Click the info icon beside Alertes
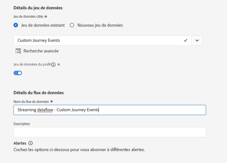This screenshot has height=163, width=227. (x=31, y=143)
